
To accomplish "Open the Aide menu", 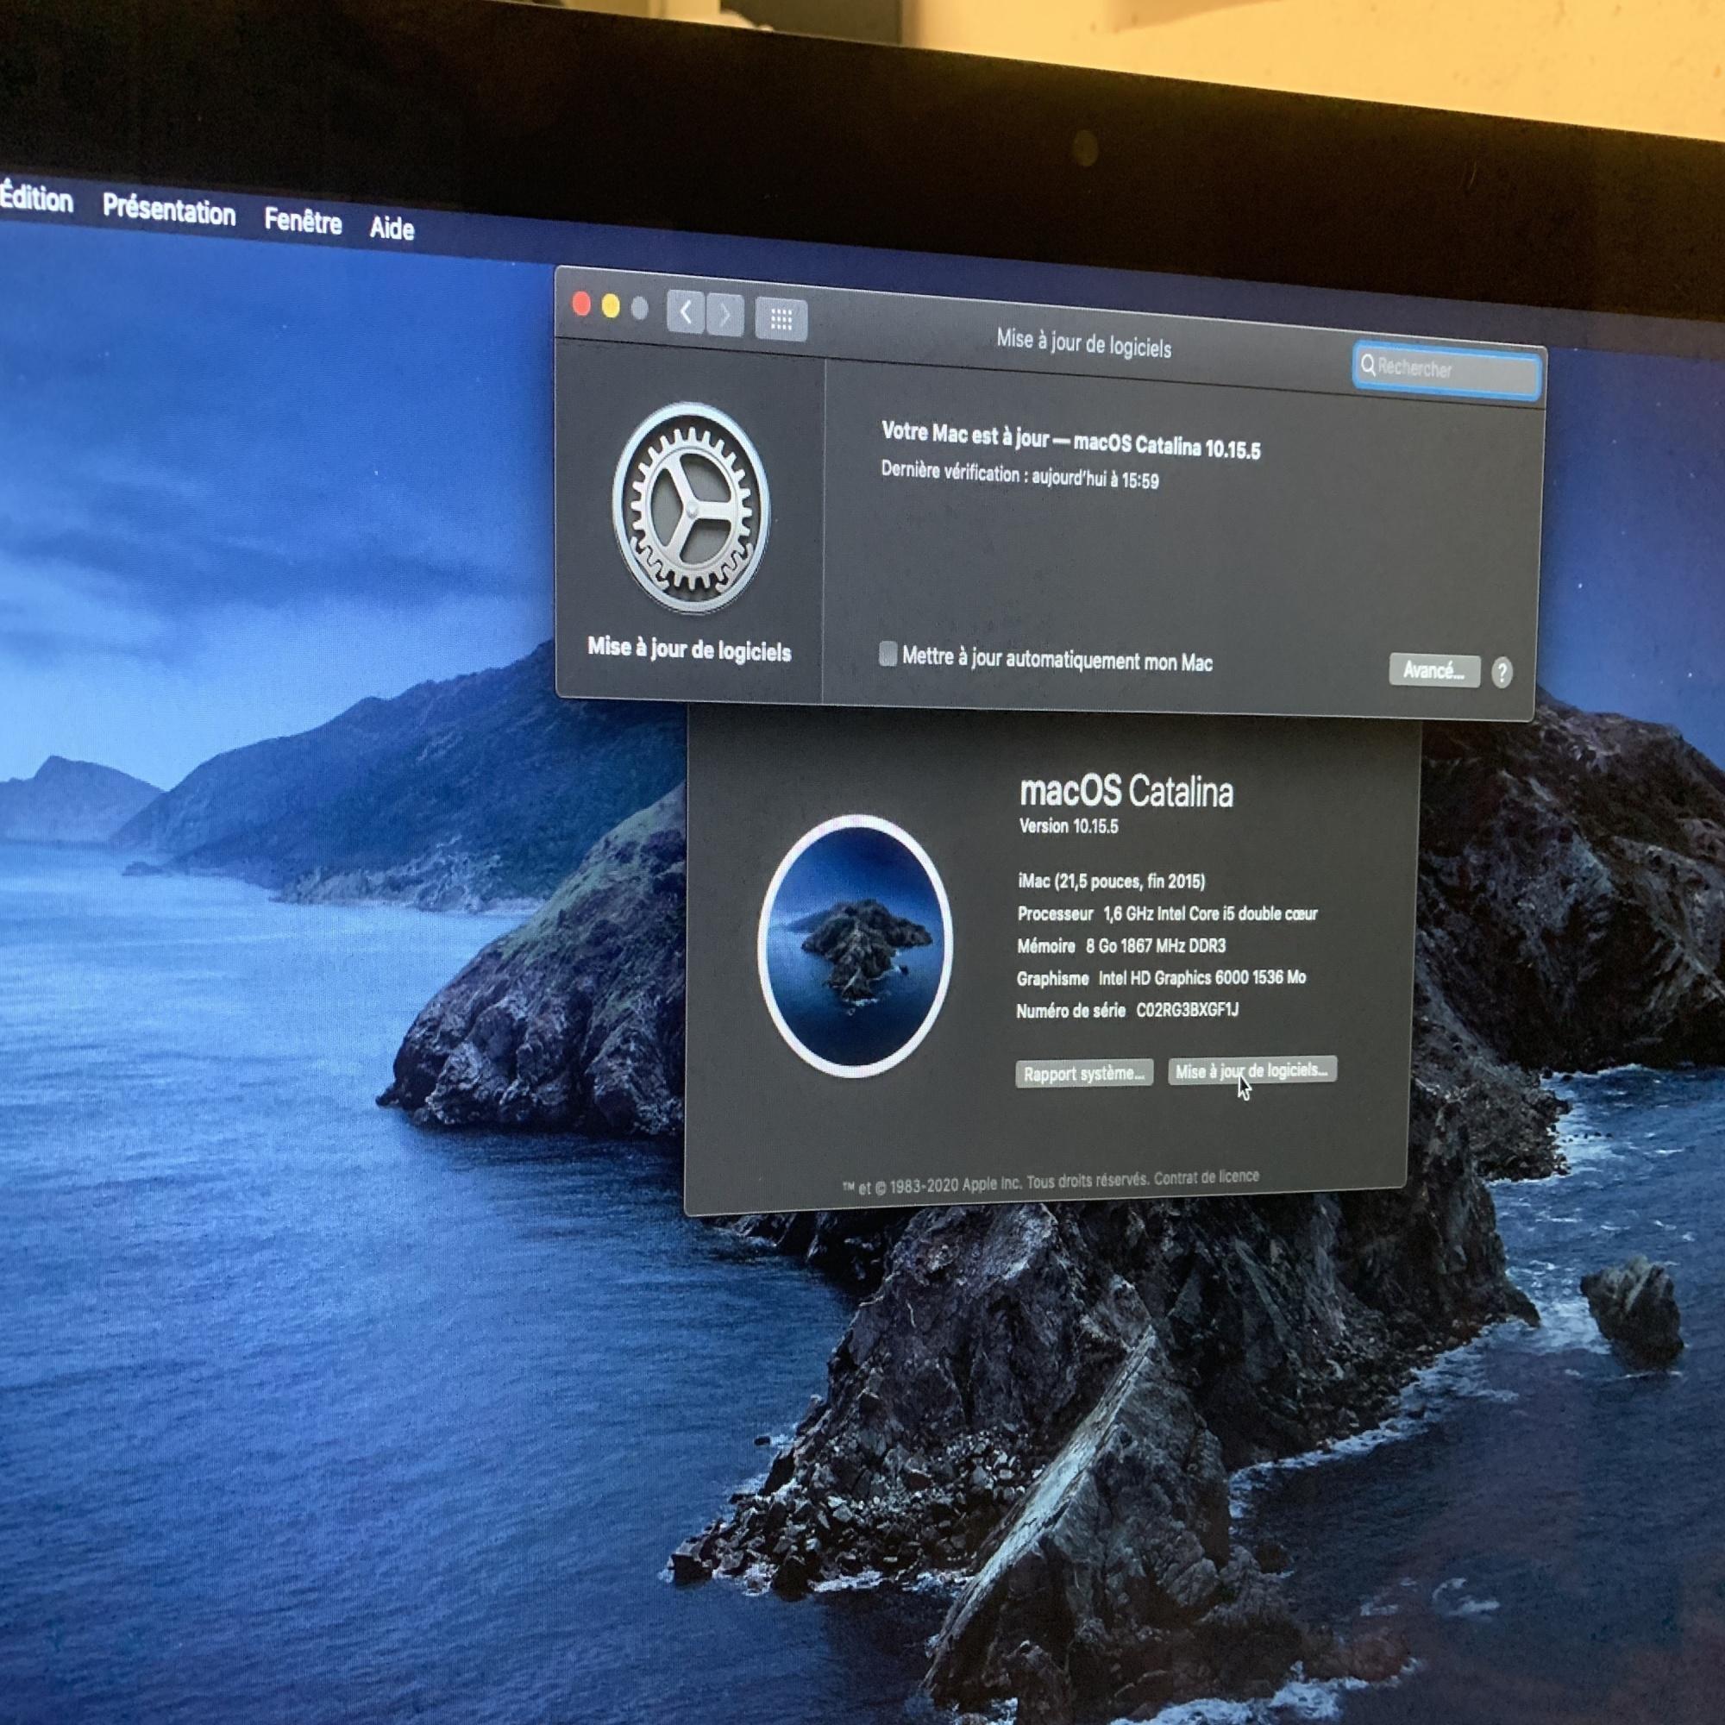I will (x=392, y=228).
